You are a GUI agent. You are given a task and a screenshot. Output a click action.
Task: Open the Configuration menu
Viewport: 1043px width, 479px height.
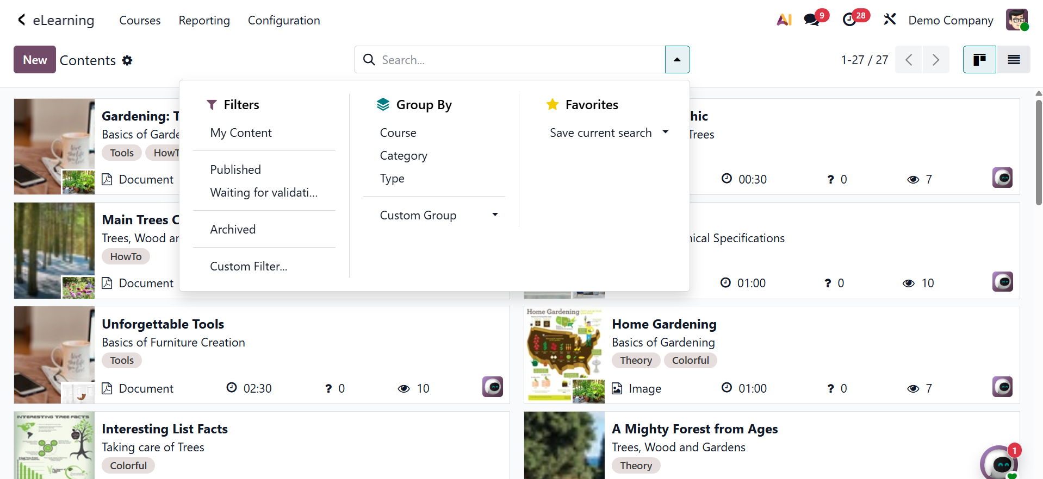284,21
